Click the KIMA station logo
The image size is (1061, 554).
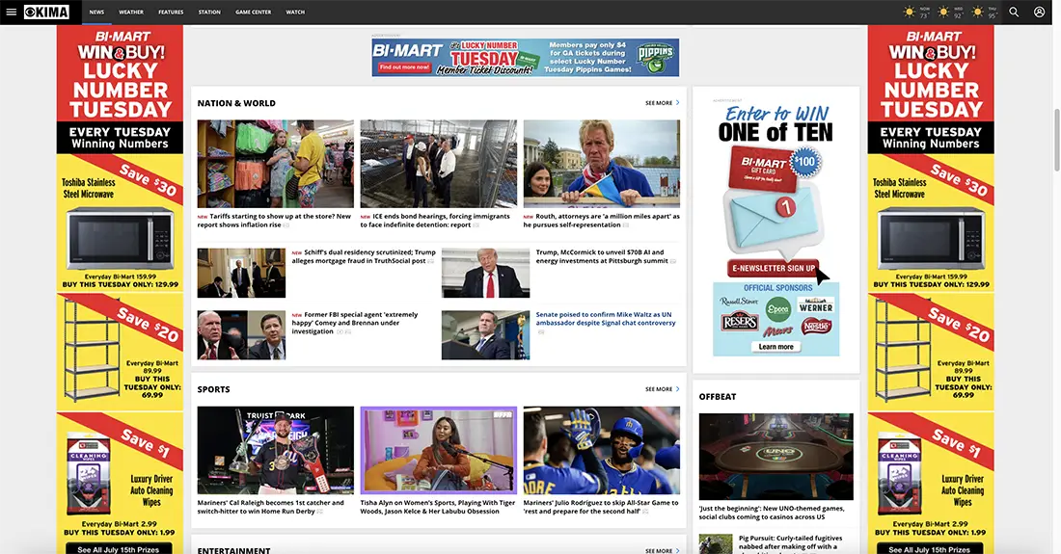pos(46,13)
